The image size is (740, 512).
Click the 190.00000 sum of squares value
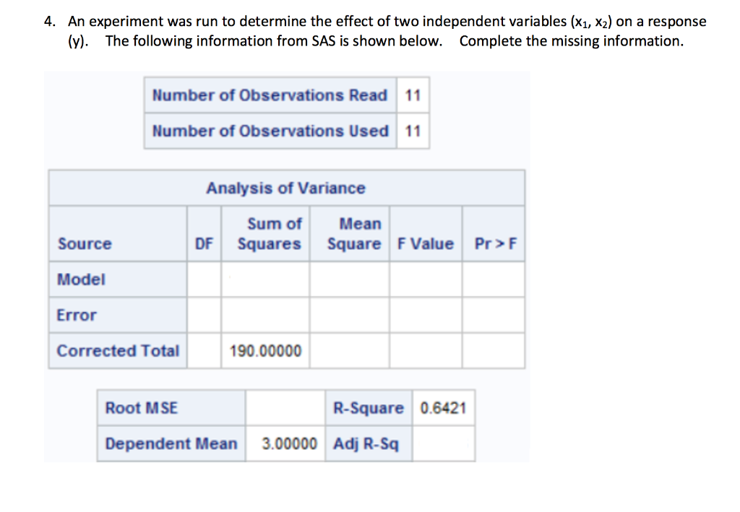265,351
